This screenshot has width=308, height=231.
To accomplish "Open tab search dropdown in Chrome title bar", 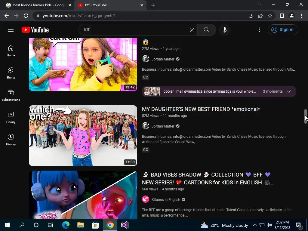I will point(260,4).
